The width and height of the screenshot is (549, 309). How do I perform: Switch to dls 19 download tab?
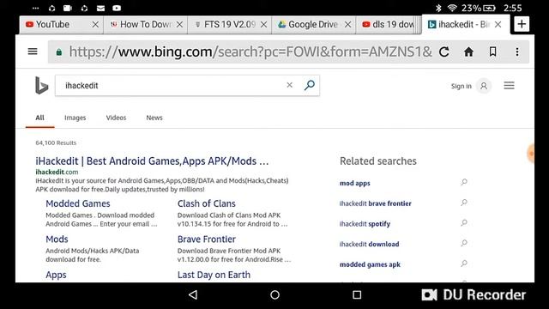388,25
